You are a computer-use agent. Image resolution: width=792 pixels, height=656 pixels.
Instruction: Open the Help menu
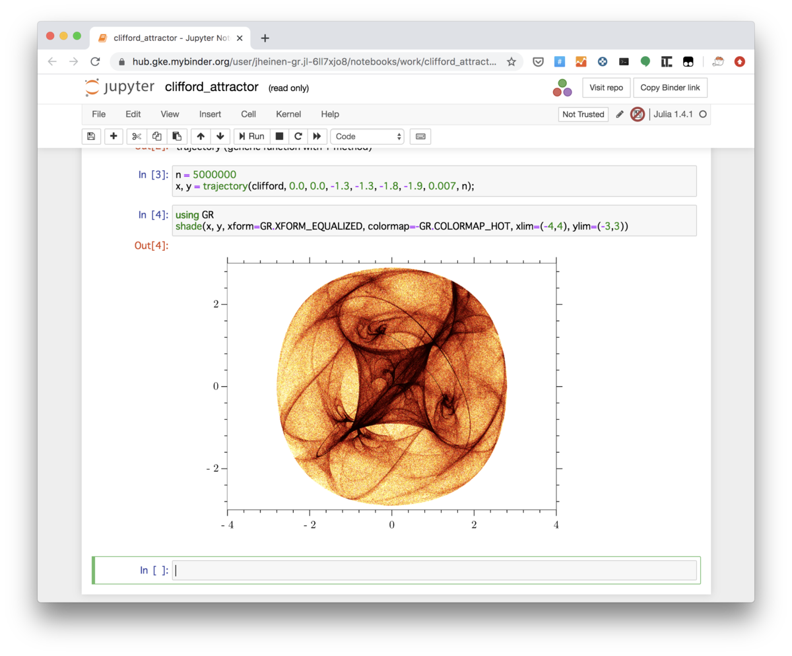(330, 114)
